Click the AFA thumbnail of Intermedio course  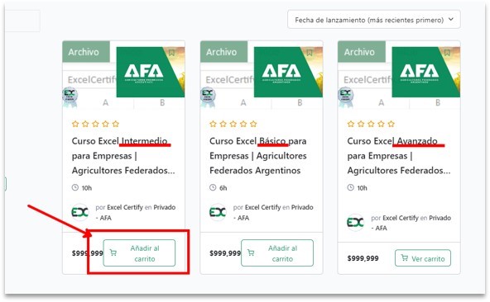tap(151, 72)
